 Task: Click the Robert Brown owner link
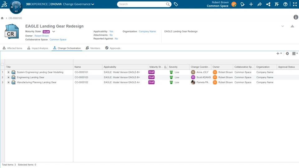41,36
